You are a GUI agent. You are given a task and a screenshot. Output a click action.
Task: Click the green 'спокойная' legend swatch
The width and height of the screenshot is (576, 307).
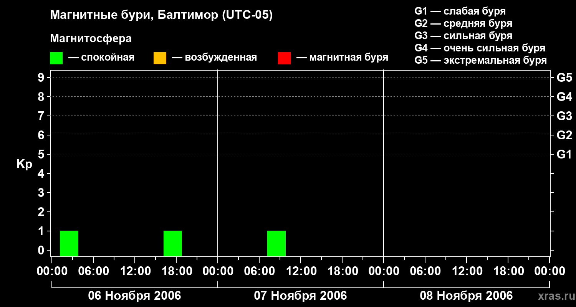[x=56, y=58]
